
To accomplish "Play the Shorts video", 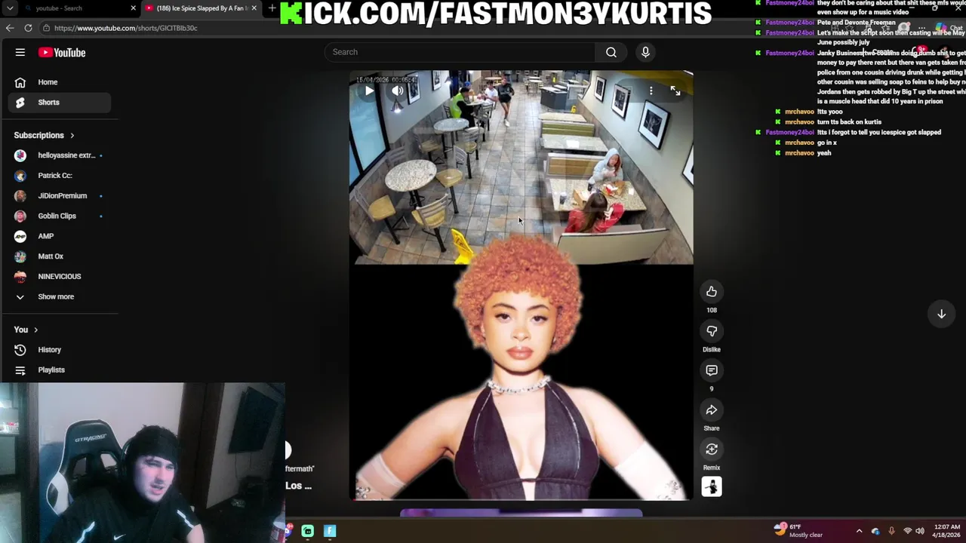I will click(x=369, y=90).
